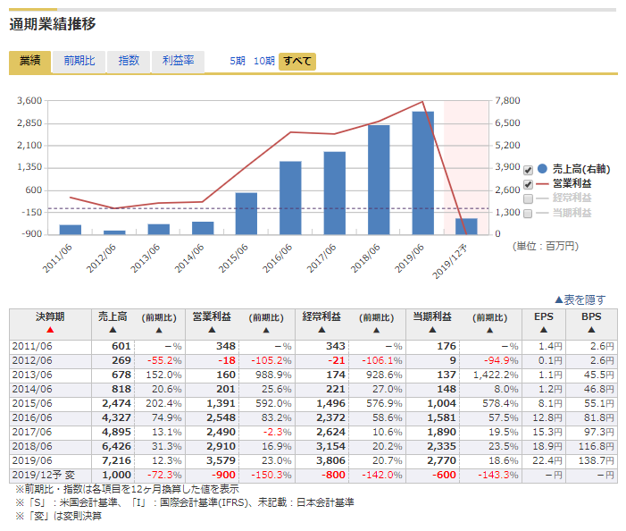This screenshot has height=531, width=626.
Task: Click the すべて period button
Action: [296, 61]
